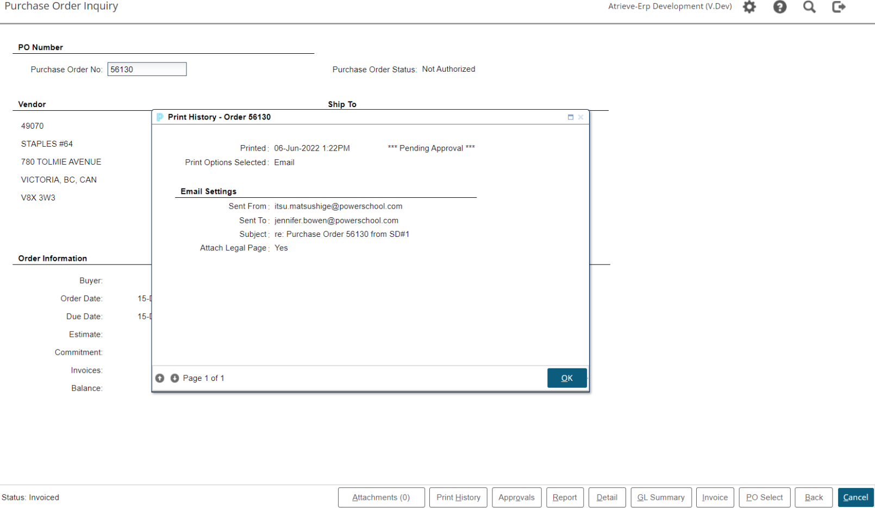The height and width of the screenshot is (508, 875).
Task: Open the Approvals button
Action: coord(516,498)
